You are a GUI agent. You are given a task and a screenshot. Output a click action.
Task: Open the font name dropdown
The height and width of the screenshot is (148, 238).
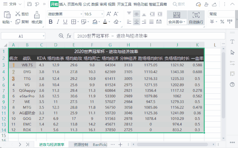pos(81,14)
